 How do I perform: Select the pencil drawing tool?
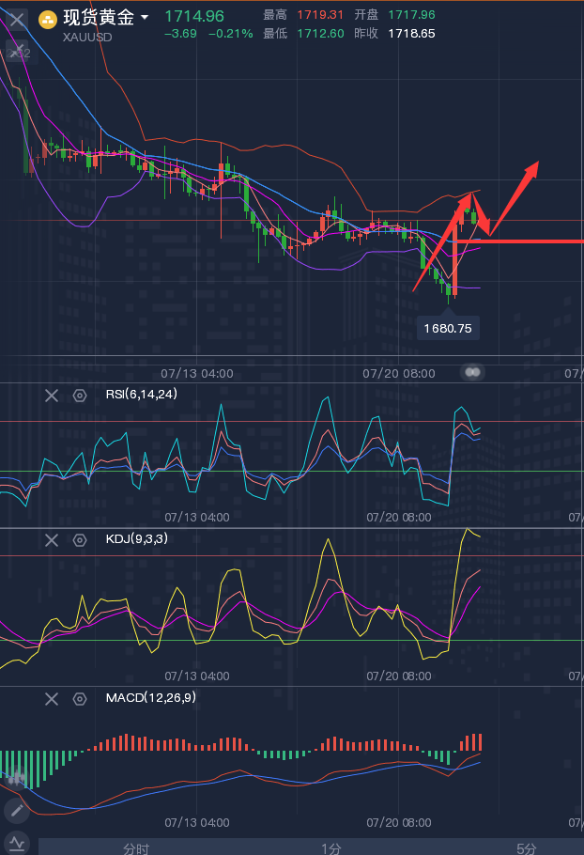click(x=16, y=811)
